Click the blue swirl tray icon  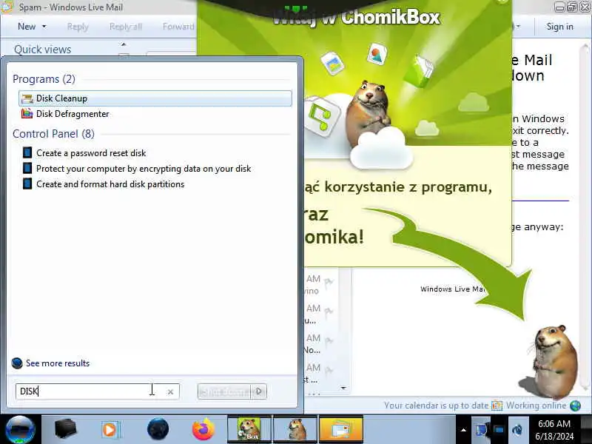[517, 430]
